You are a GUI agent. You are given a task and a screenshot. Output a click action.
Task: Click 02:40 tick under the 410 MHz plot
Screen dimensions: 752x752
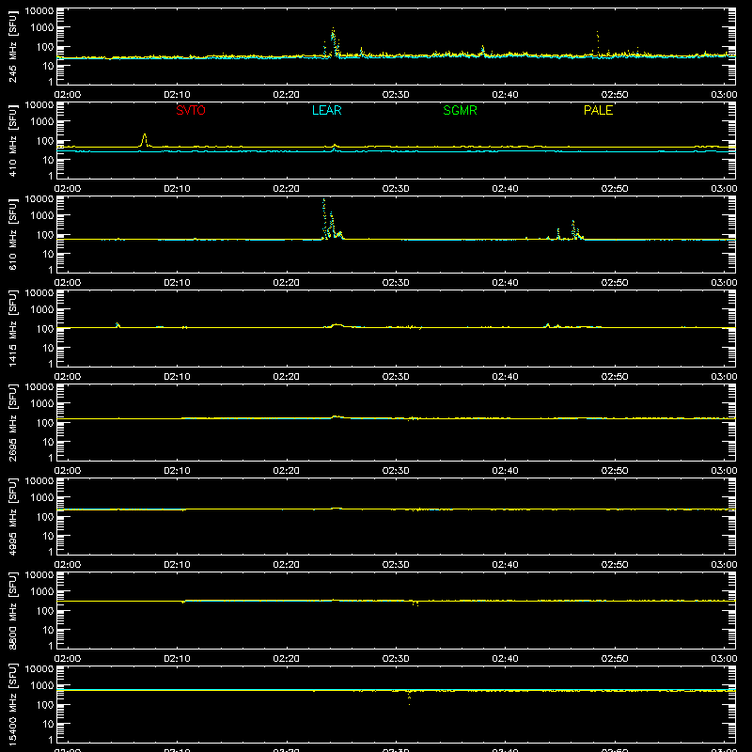pos(505,189)
